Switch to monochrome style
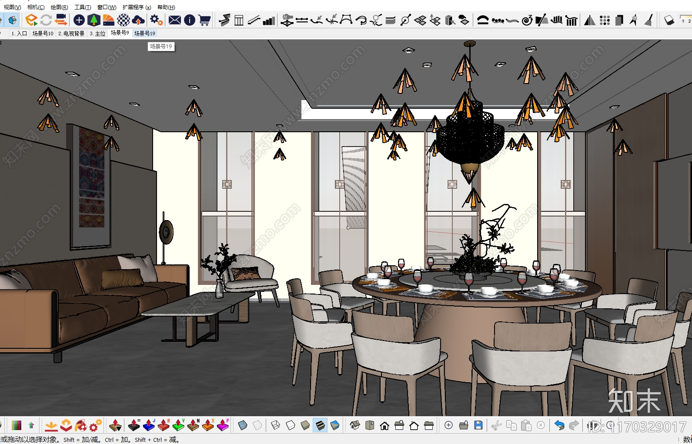The width and height of the screenshot is (692, 444). pos(335,425)
